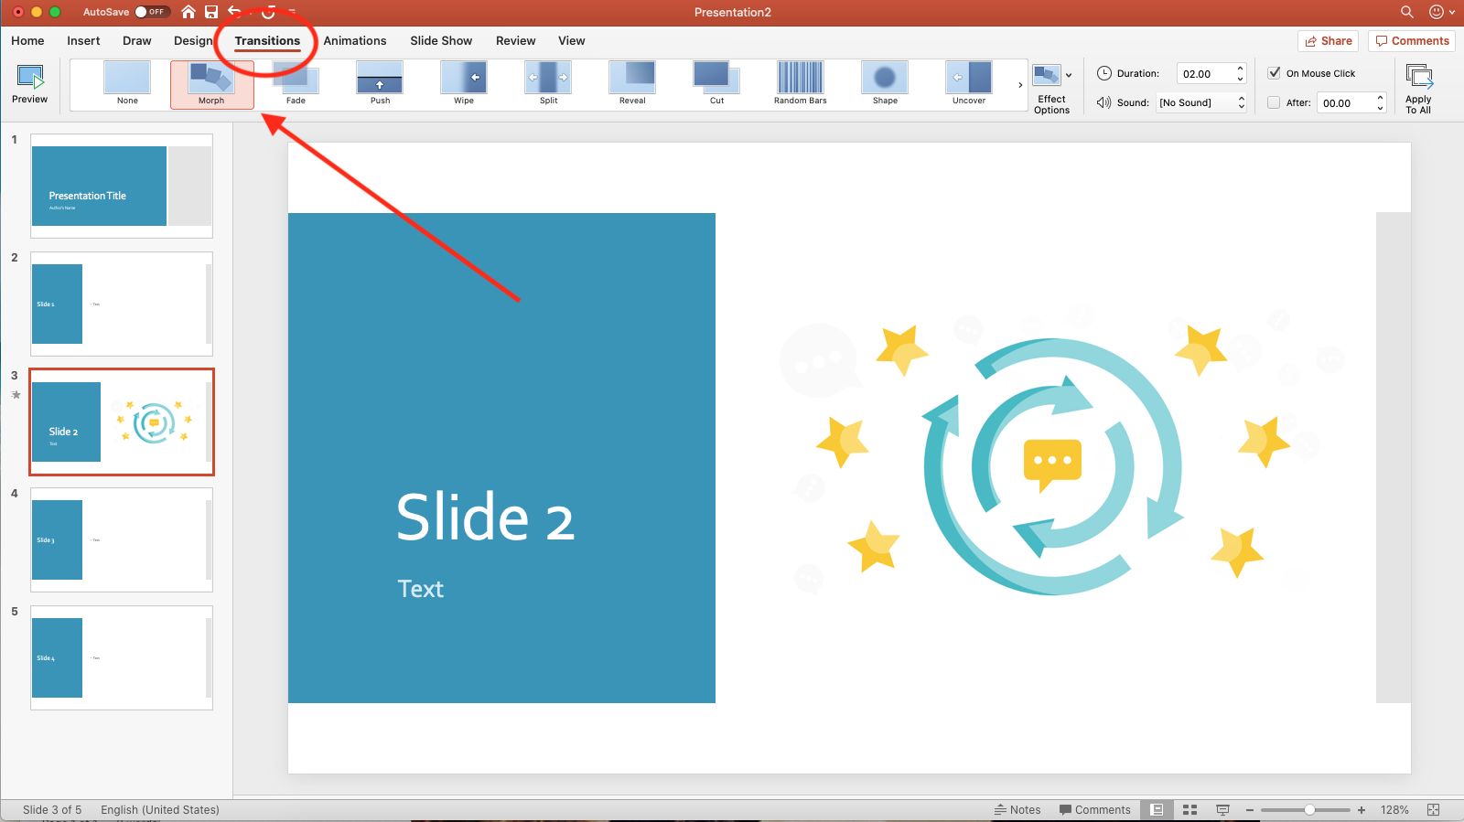1464x822 pixels.
Task: Select slide 1 thumbnail Presentation Title
Action: [x=122, y=187]
